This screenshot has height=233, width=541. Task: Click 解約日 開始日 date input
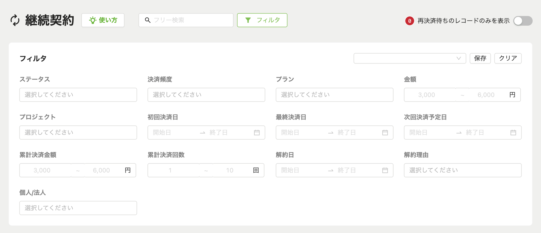click(302, 170)
